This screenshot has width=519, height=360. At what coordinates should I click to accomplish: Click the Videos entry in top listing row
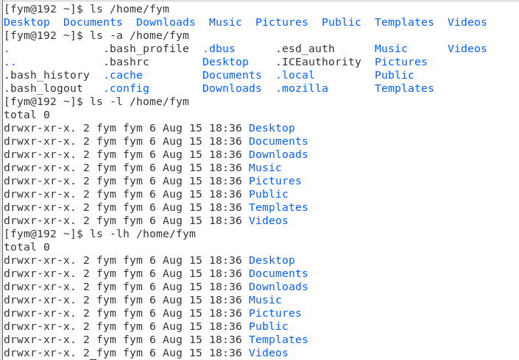point(467,22)
